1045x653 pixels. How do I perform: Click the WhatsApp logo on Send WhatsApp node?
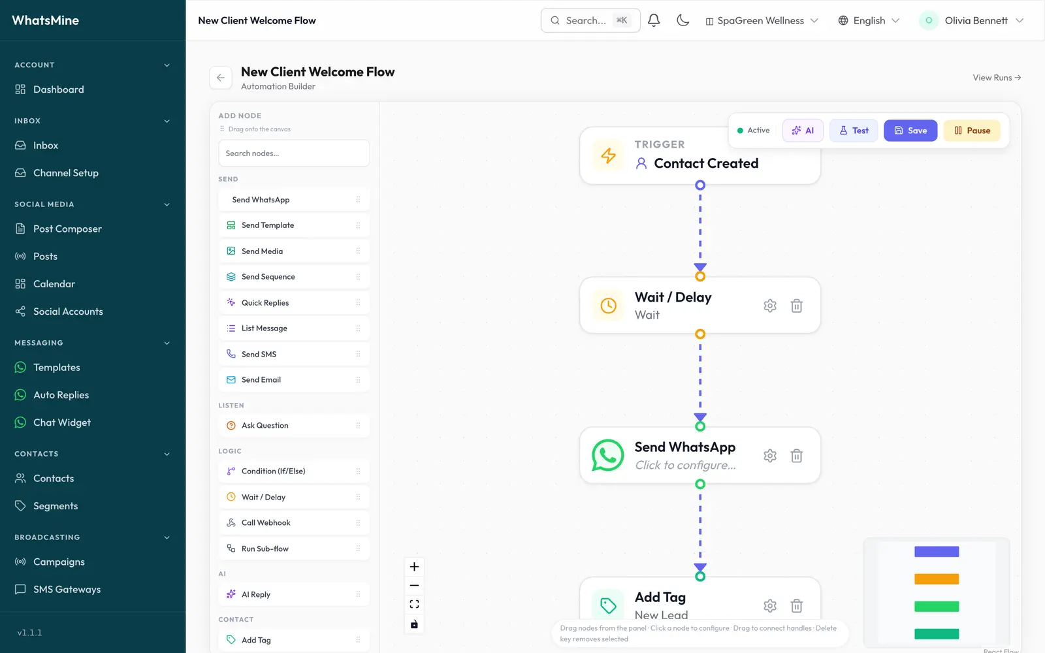(x=608, y=456)
